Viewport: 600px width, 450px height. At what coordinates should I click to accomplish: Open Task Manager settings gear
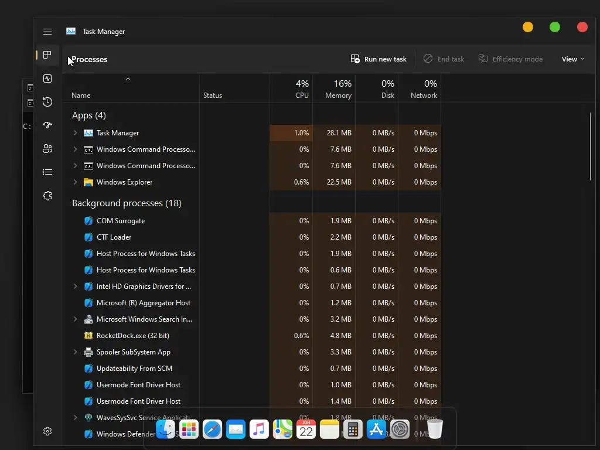click(x=47, y=431)
